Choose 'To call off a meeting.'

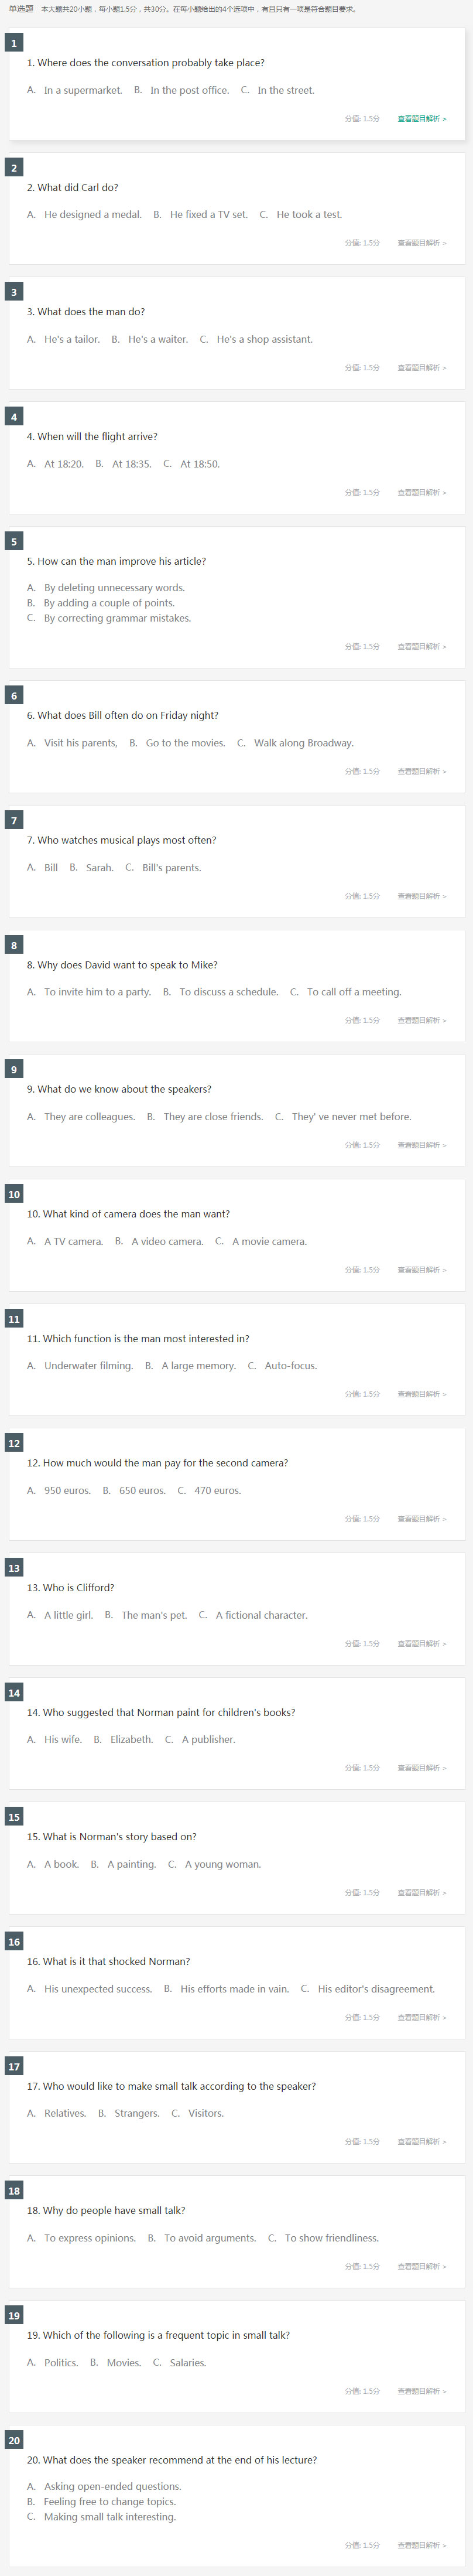(x=346, y=992)
